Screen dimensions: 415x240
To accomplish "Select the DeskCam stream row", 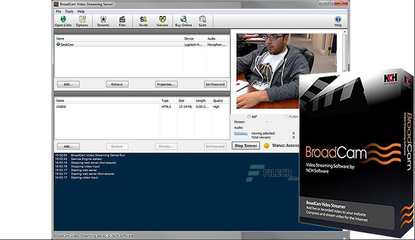I will tap(142, 45).
